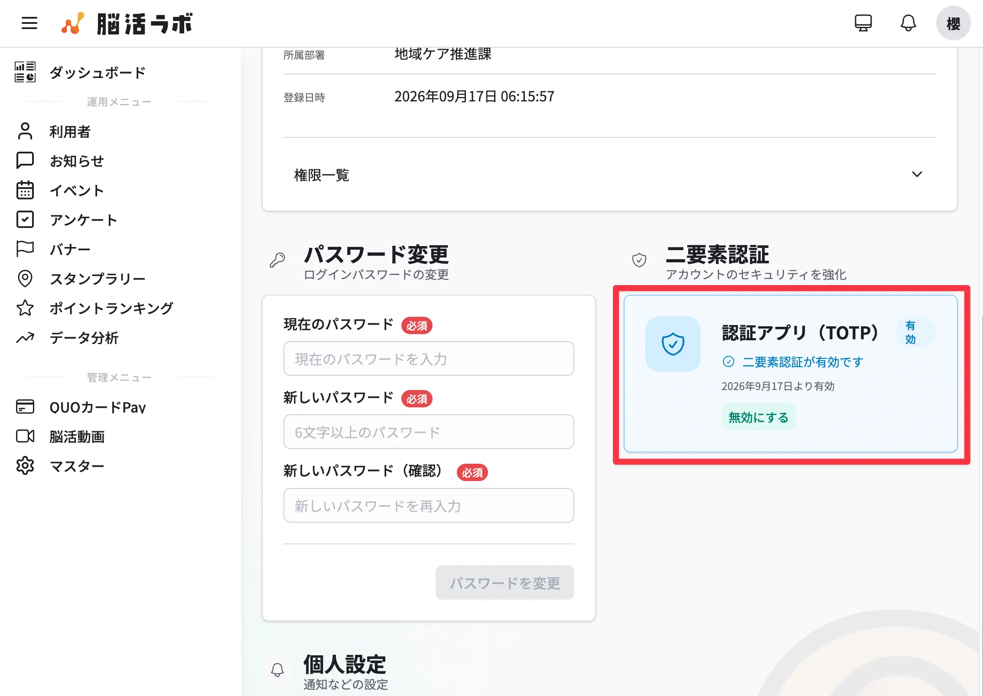The width and height of the screenshot is (983, 696).
Task: Click the イベント calendar icon
Action: pyautogui.click(x=25, y=190)
